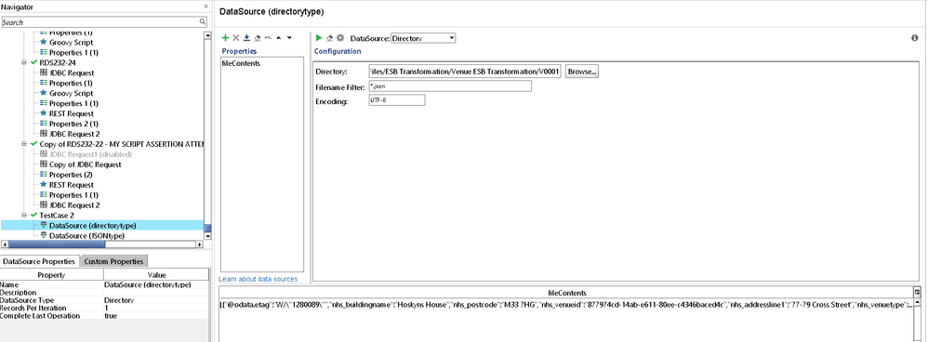Collapse Copy of RDS232-22 test case node
Screen dimensions: 928x342
[24, 144]
